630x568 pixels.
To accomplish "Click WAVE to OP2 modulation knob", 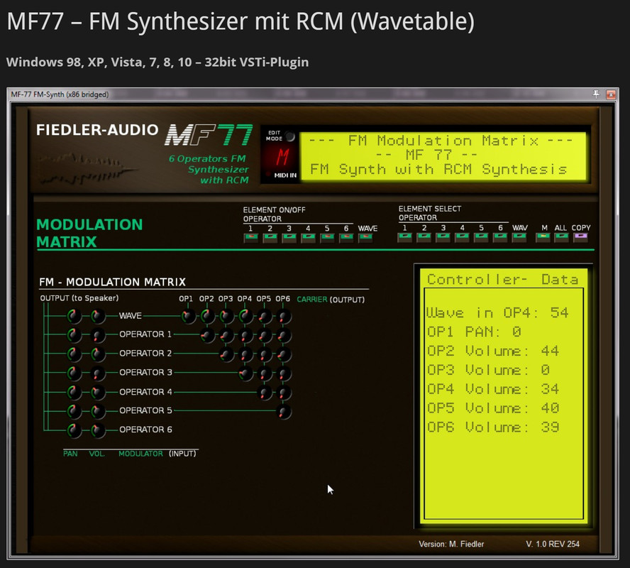I will [207, 317].
